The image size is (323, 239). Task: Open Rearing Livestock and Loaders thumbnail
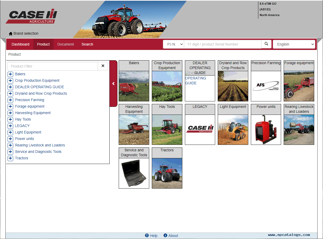[x=299, y=130]
